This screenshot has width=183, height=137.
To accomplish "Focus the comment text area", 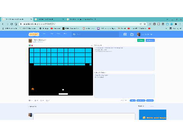I will pyautogui.click(x=84, y=116).
